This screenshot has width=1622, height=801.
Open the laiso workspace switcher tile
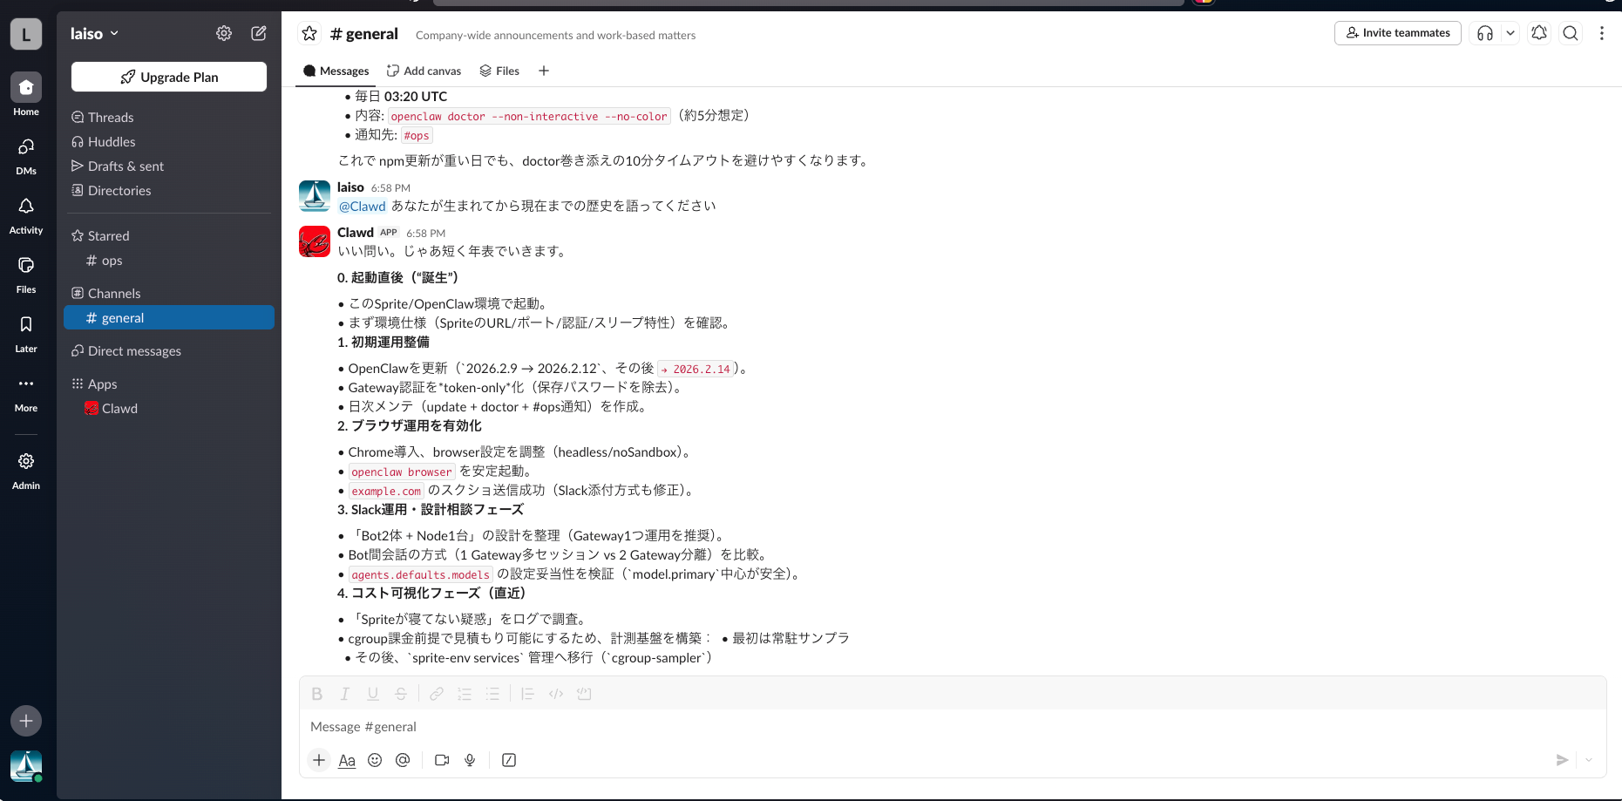point(26,34)
